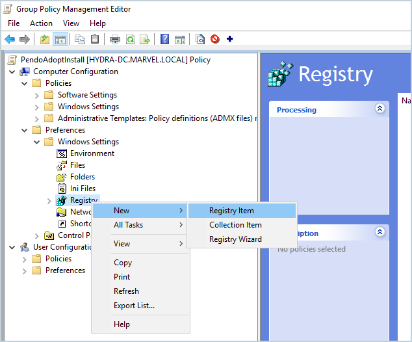This screenshot has width=412, height=342.
Task: Expand the Administrative Templates node
Action: (x=37, y=119)
